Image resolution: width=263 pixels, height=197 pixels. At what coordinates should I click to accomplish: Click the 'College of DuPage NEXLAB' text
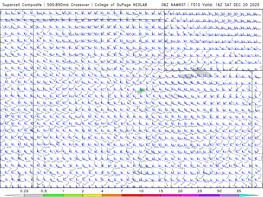121,5
